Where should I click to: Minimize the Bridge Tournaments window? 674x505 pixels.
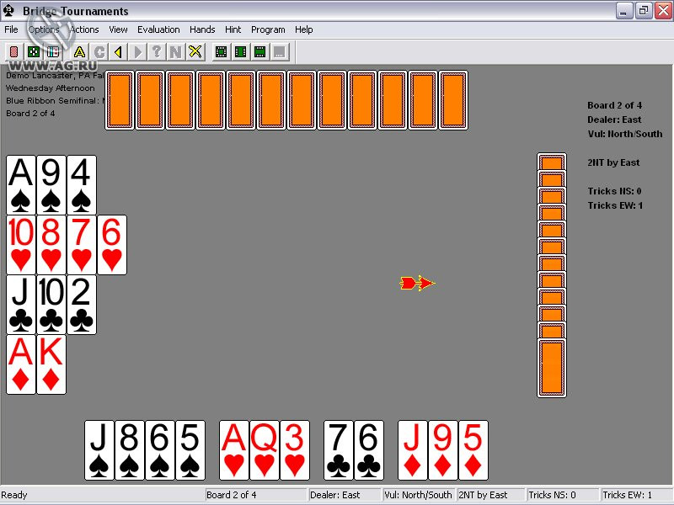(x=624, y=11)
